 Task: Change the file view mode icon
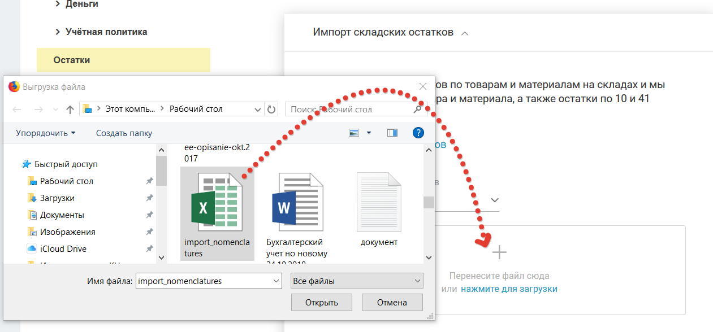[355, 133]
